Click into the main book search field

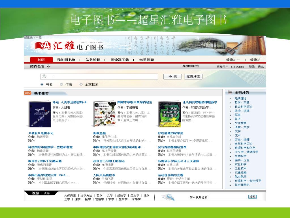(99, 77)
